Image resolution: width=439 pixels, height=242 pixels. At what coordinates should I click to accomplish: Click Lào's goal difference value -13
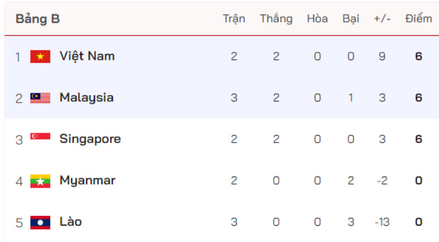[382, 222]
